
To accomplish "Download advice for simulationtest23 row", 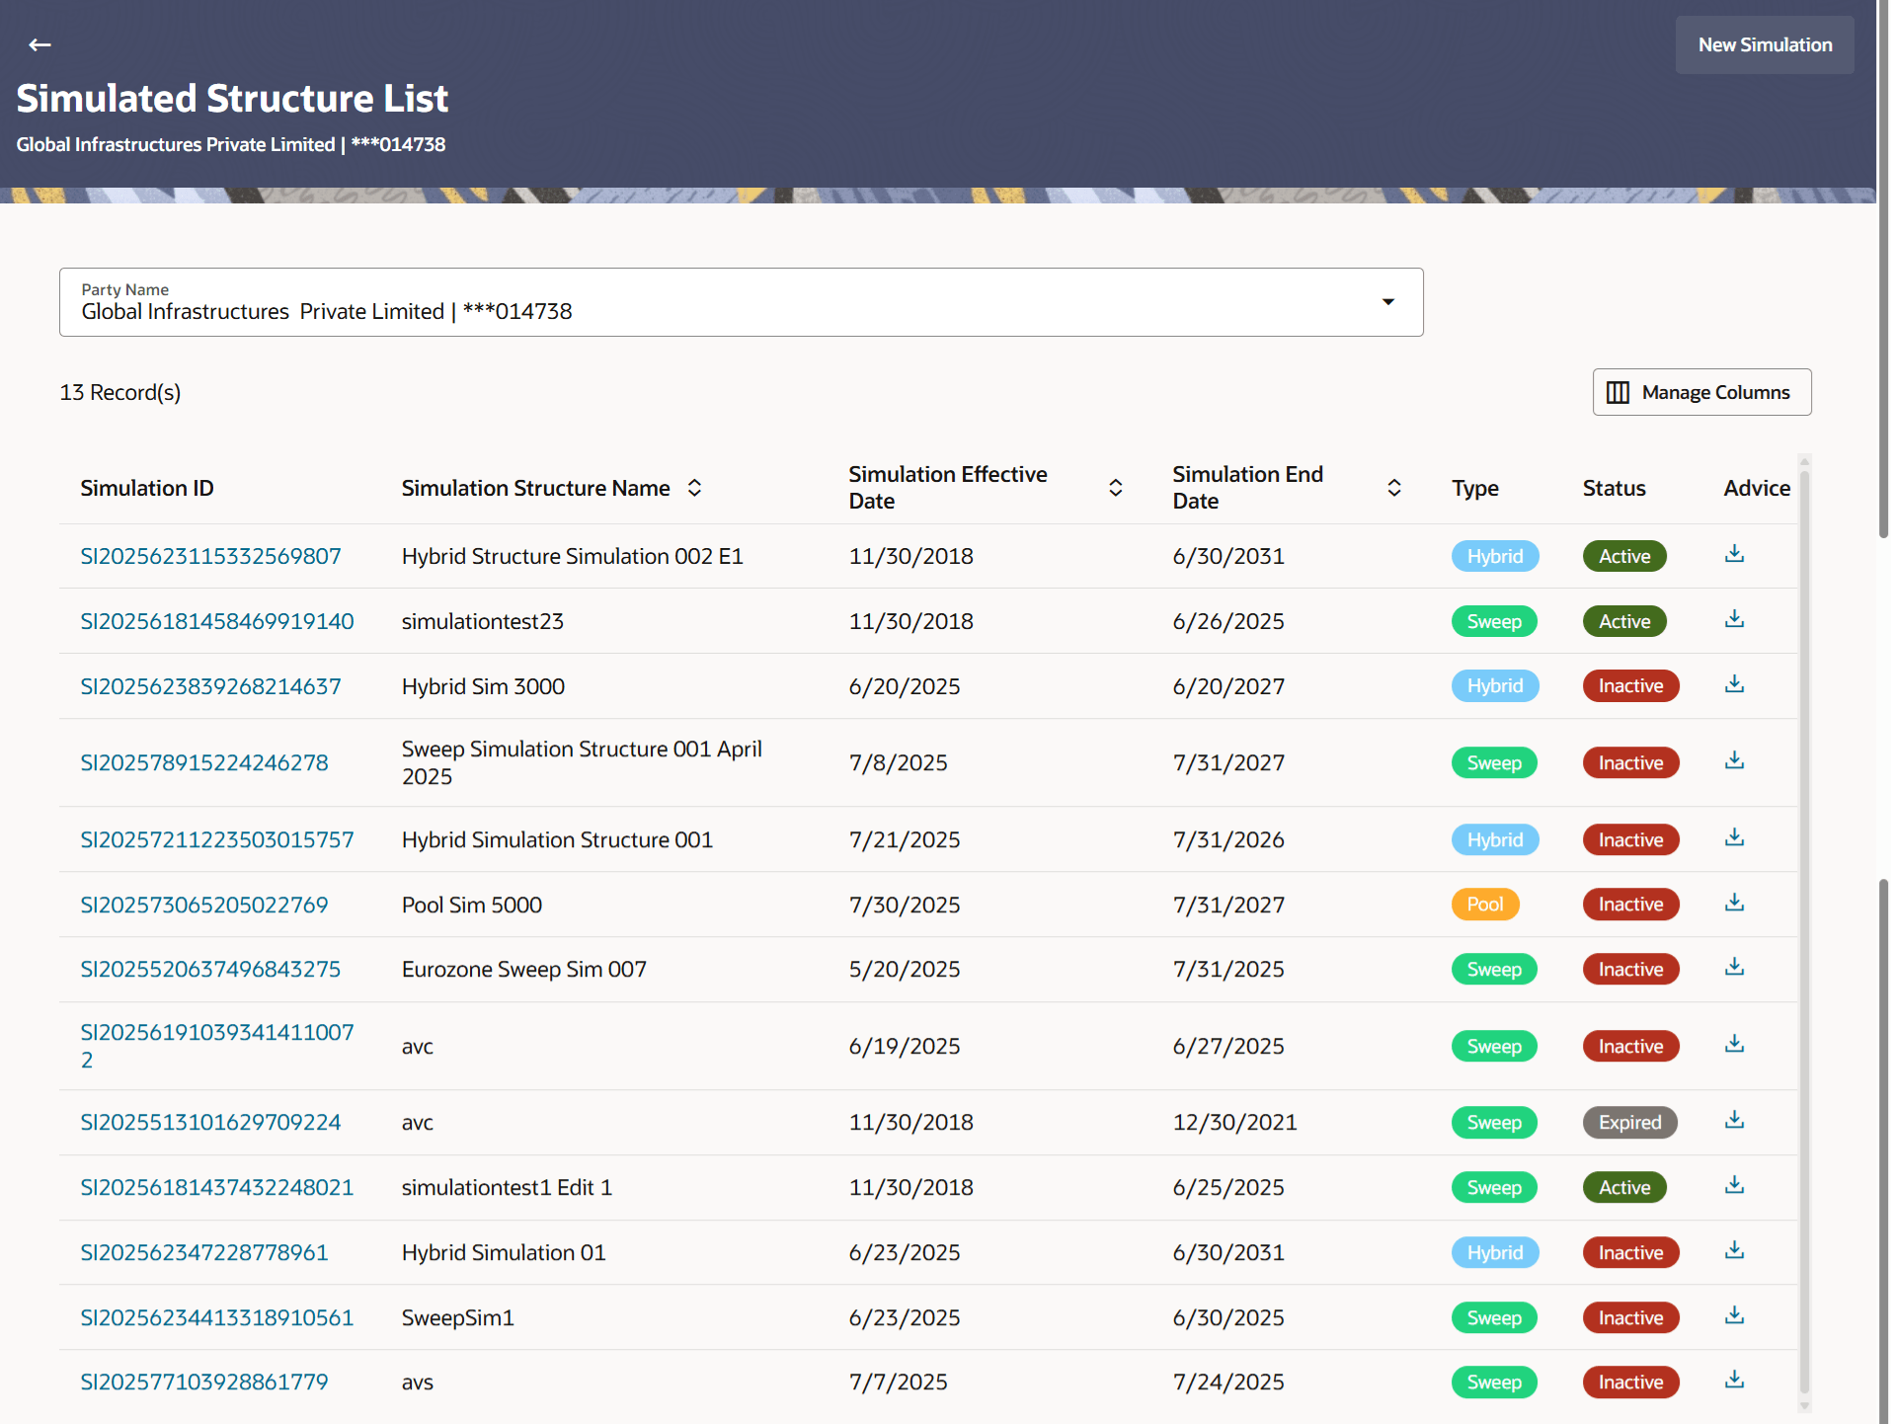I will pyautogui.click(x=1734, y=619).
